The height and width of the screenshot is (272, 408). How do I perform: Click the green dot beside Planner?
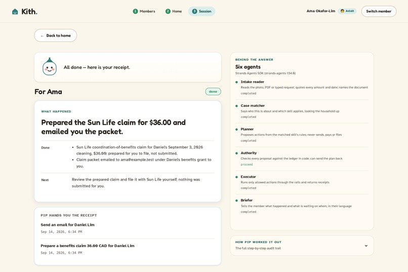(x=236, y=129)
